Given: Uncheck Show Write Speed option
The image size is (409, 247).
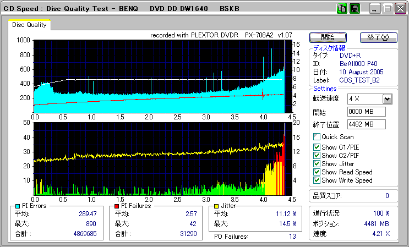Looking at the screenshot, I should tap(317, 180).
